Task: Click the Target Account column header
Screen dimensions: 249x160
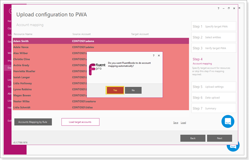Action: click(x=140, y=34)
